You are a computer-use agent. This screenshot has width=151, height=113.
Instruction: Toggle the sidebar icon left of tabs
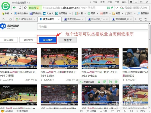pyautogui.click(x=4, y=19)
